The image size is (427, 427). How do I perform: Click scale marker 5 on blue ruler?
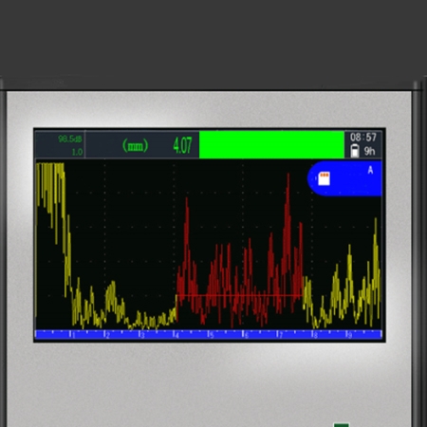pos(211,335)
